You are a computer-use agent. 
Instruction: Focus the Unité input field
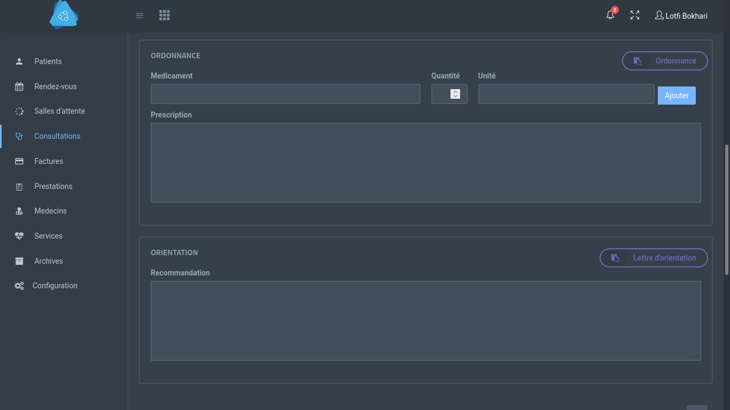tap(566, 94)
